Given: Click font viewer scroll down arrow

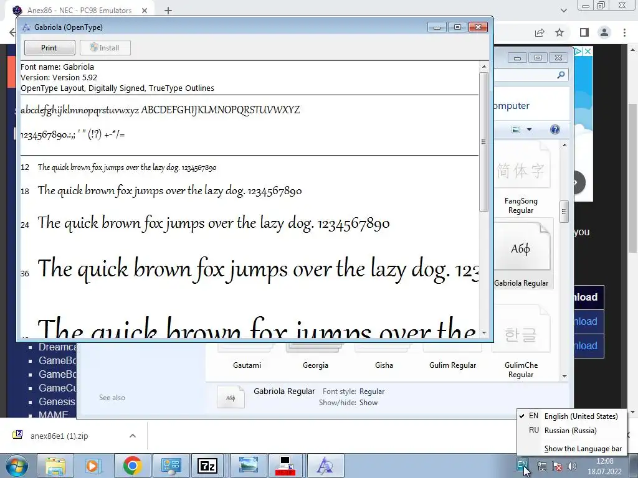Looking at the screenshot, I should pos(483,333).
